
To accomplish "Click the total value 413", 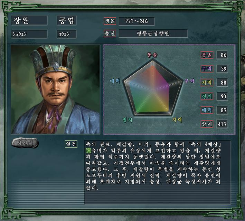I will [222, 124].
